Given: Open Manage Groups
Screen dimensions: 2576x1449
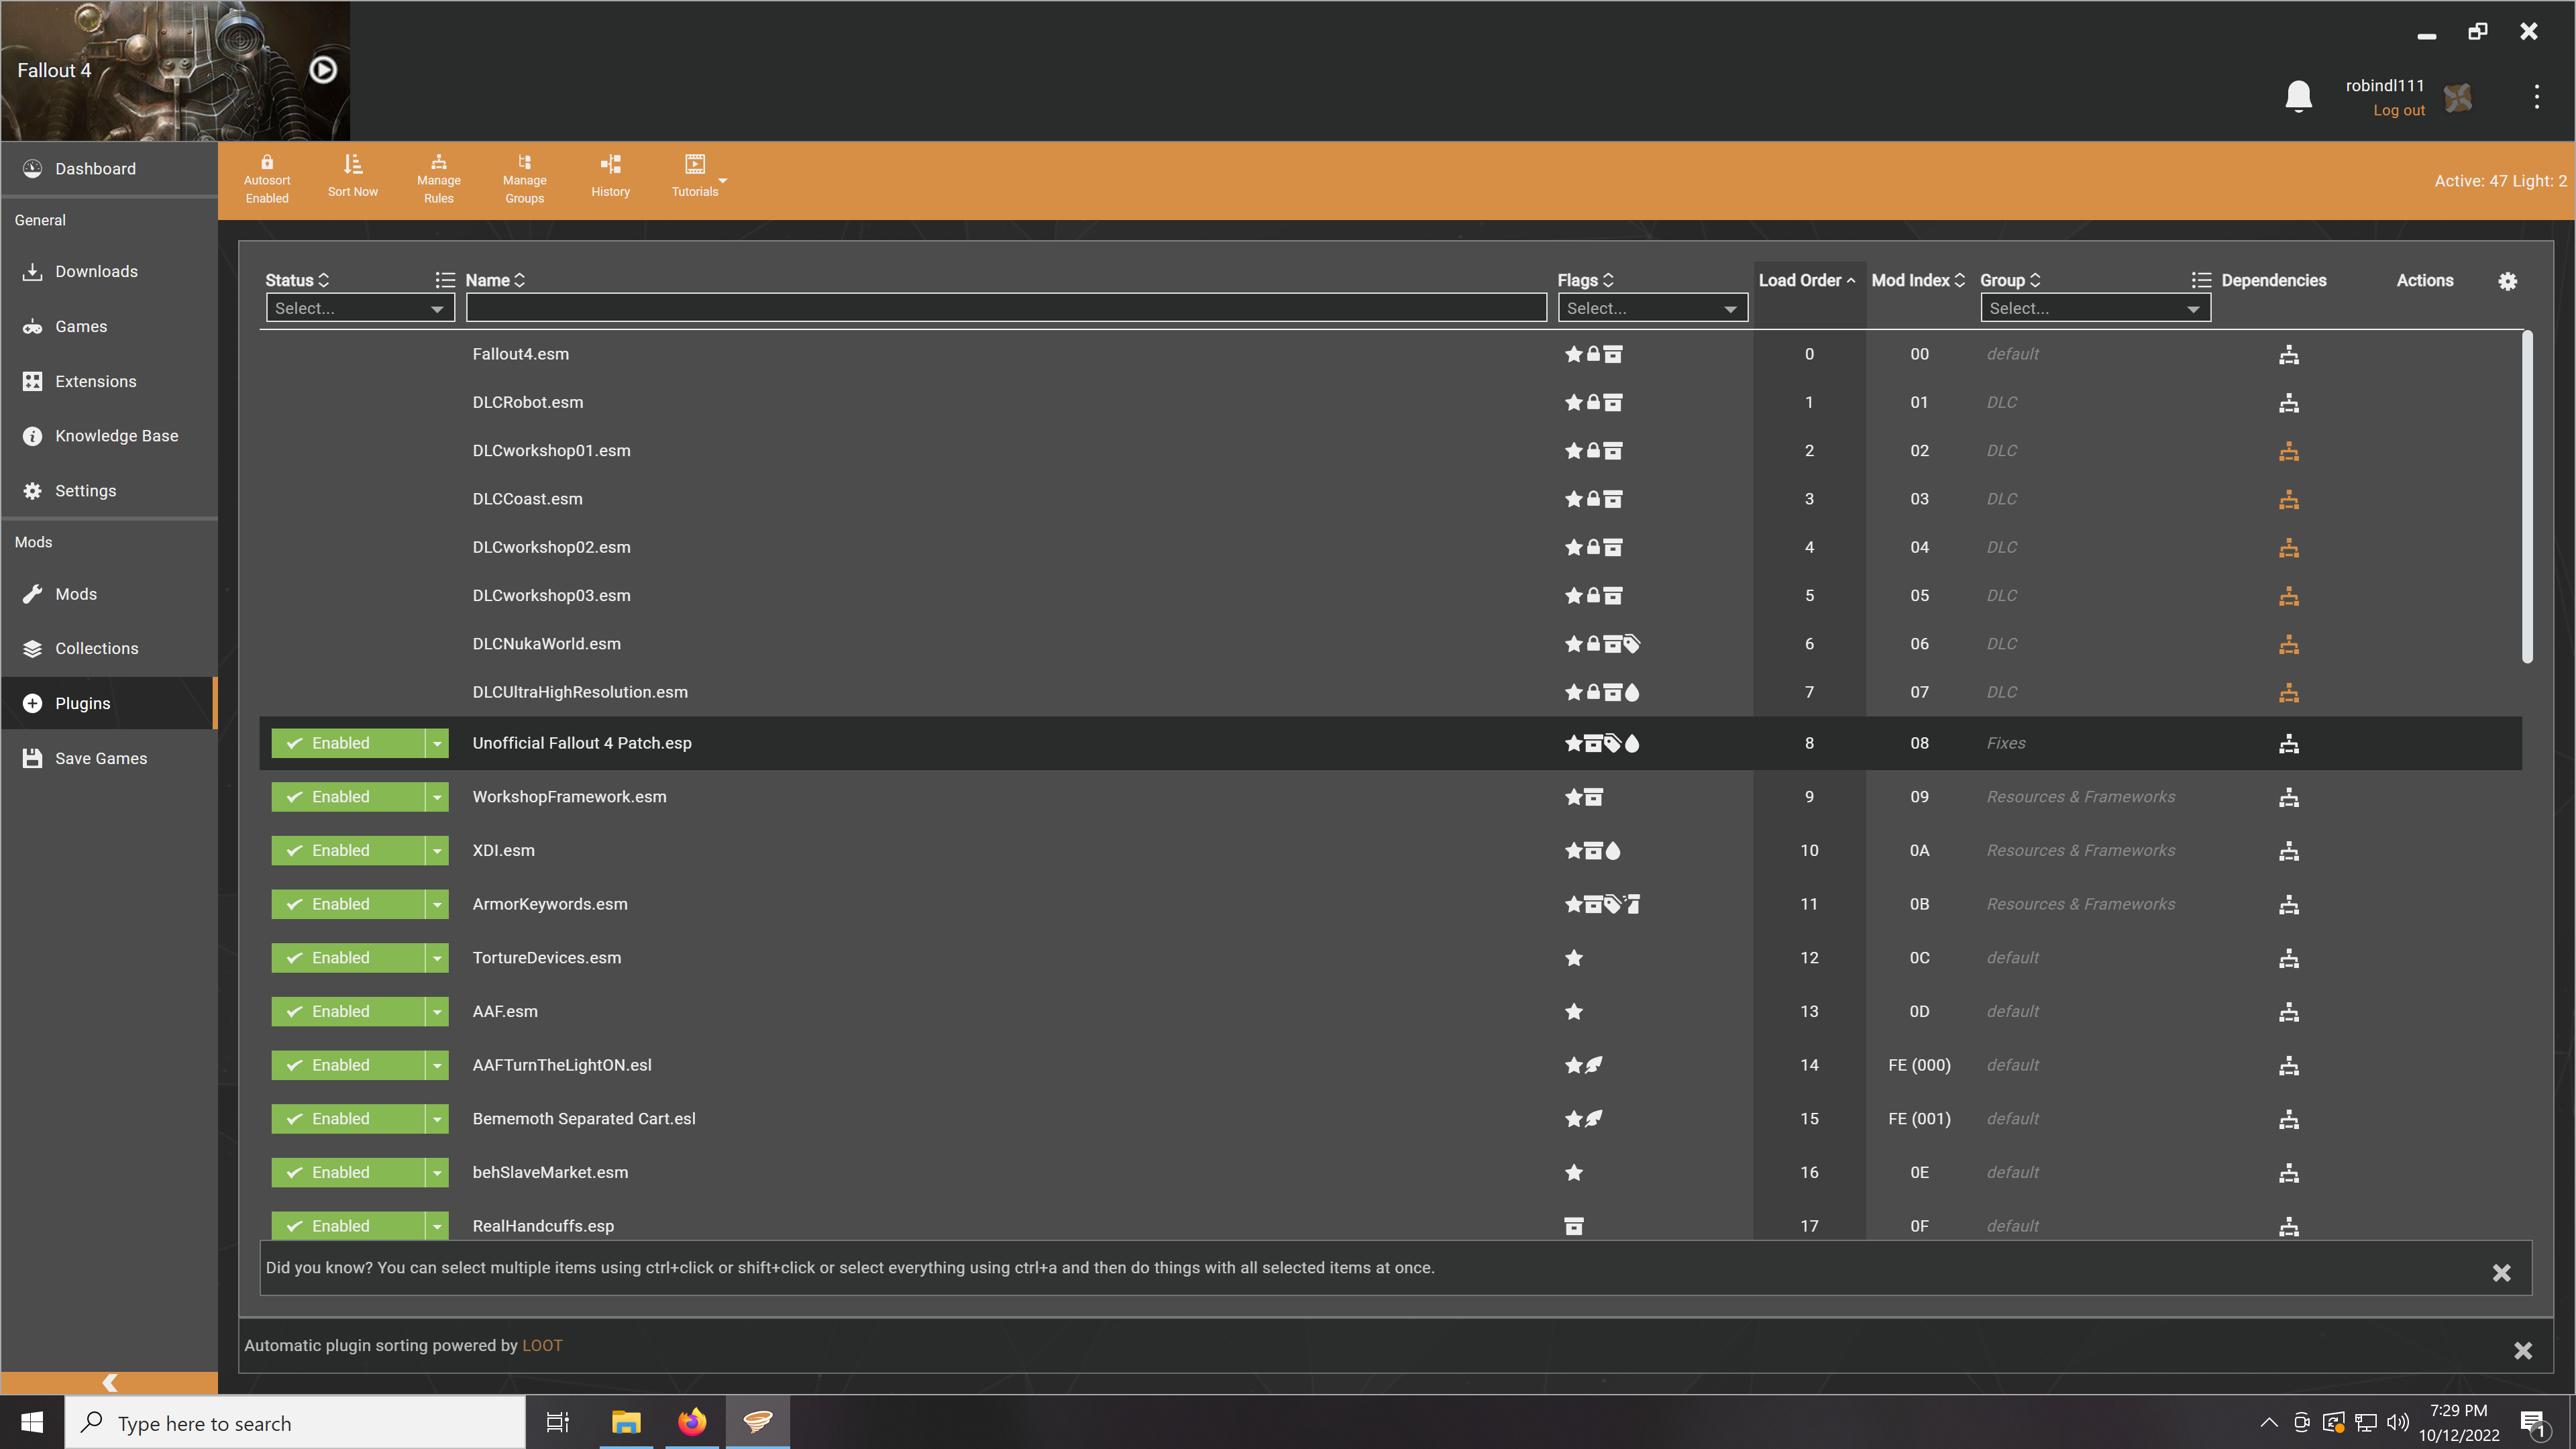Looking at the screenshot, I should 524,177.
